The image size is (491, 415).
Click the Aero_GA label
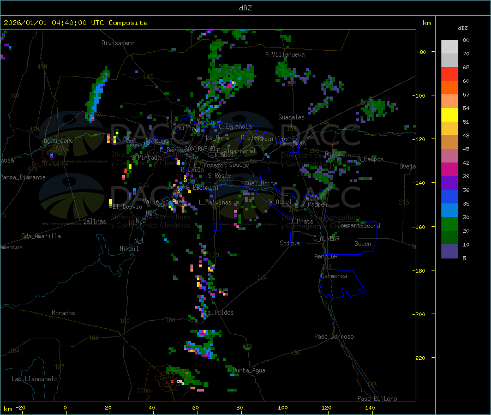click(326, 256)
